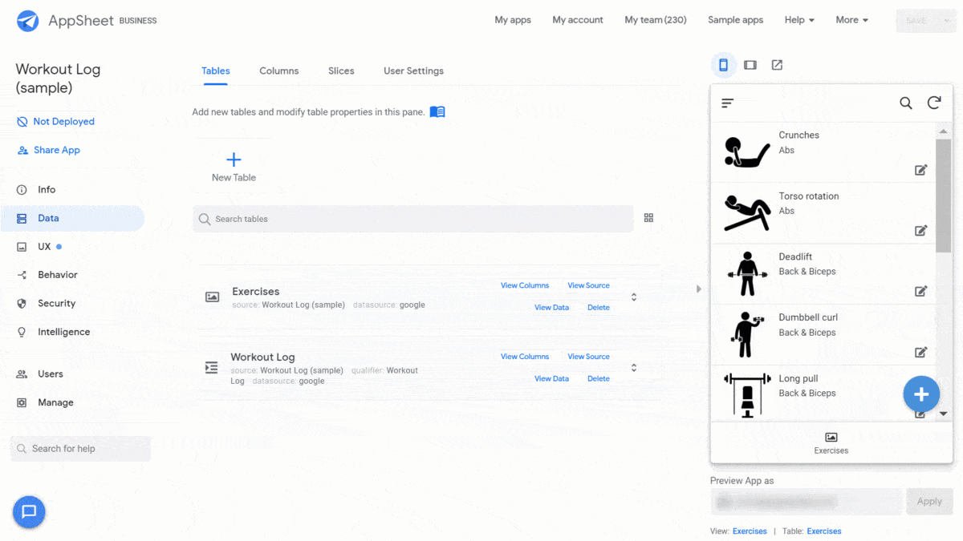Click the blue add exercise button
Viewport: 963px width, 541px height.
pos(921,394)
